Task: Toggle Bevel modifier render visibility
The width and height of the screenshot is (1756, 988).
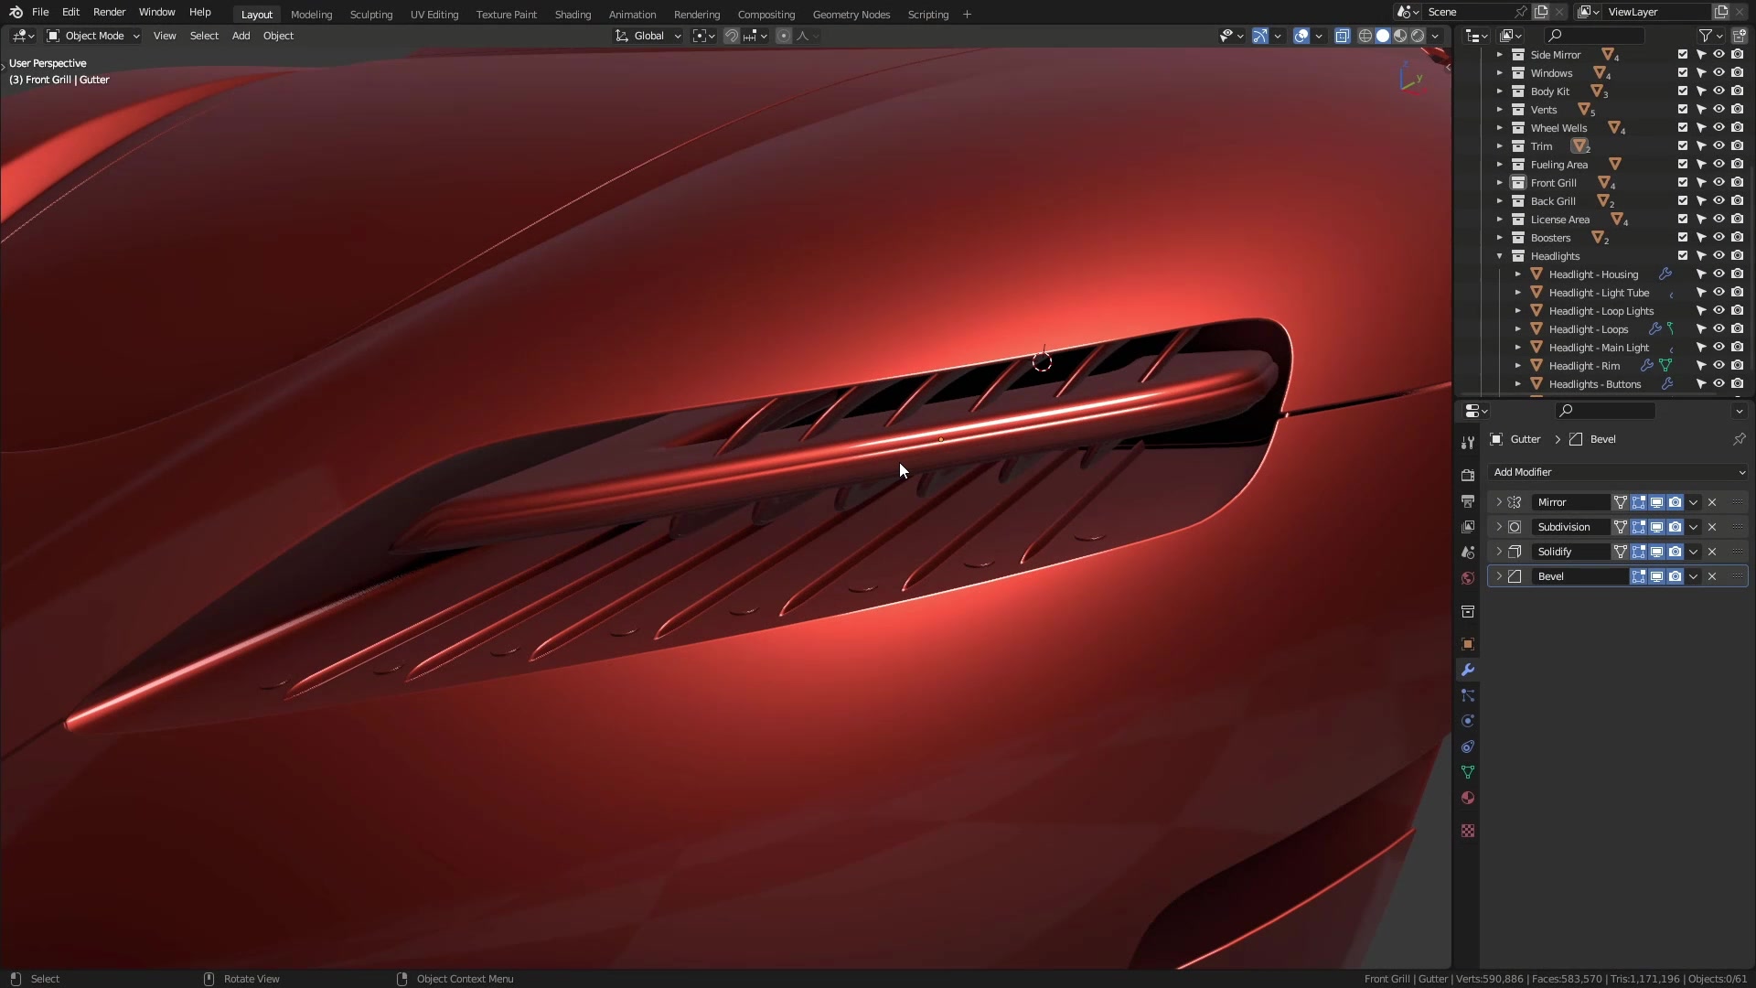Action: [1675, 576]
